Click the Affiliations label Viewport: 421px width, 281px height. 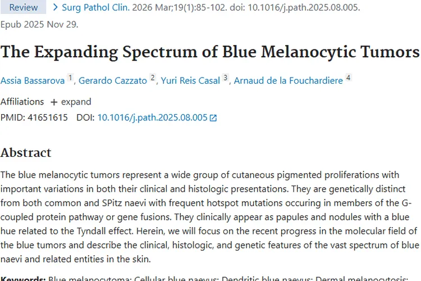[22, 102]
